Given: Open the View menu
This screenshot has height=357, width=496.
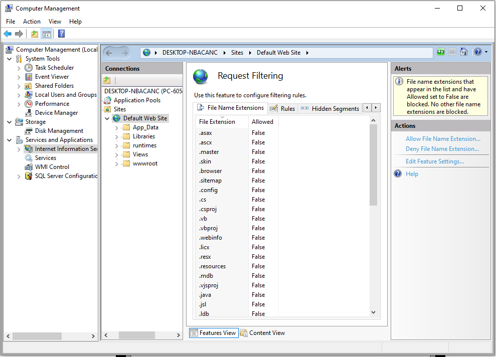Looking at the screenshot, I should [55, 22].
